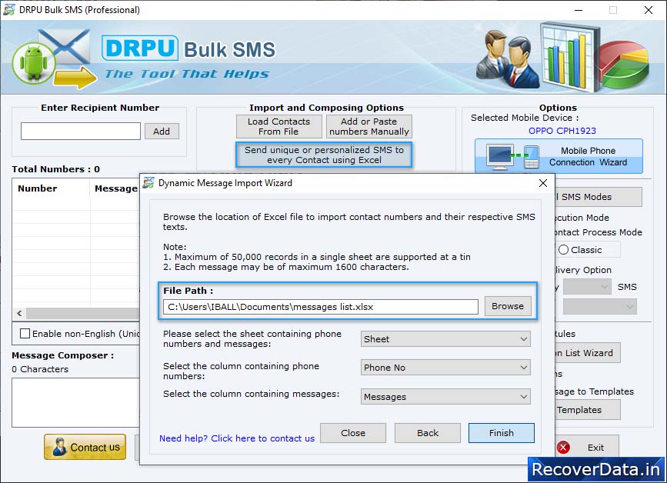This screenshot has width=667, height=483.
Task: Close the DRPU Bulk SMS main window
Action: pos(649,10)
